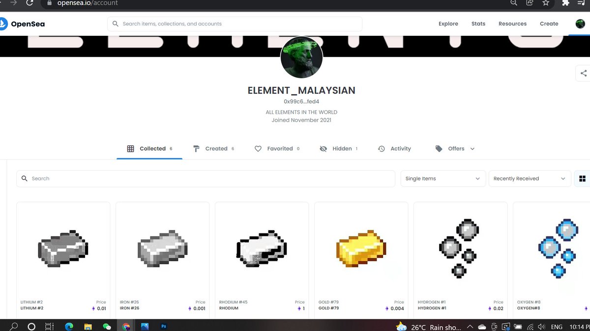Click the ELEMENT_MALAYSIAN profile picture
590x331 pixels.
click(x=301, y=57)
